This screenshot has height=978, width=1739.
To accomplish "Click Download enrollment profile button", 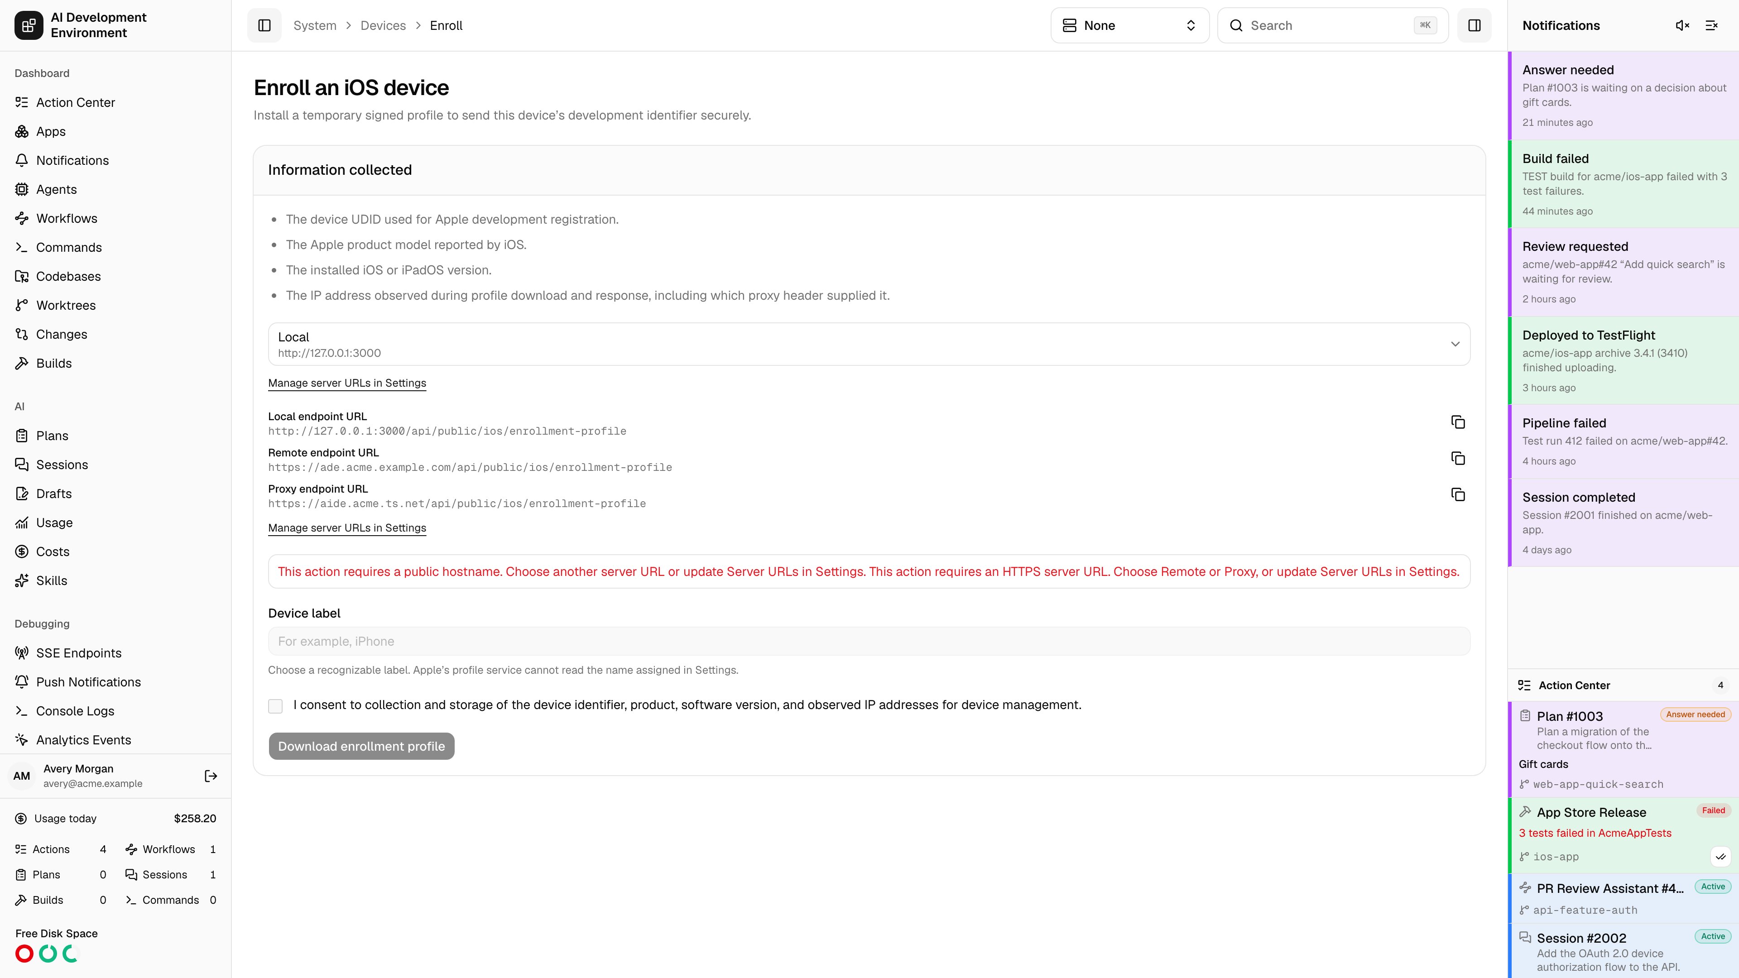I will [x=361, y=747].
